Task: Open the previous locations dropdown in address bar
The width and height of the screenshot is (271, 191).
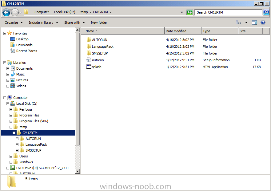Action: (x=182, y=12)
